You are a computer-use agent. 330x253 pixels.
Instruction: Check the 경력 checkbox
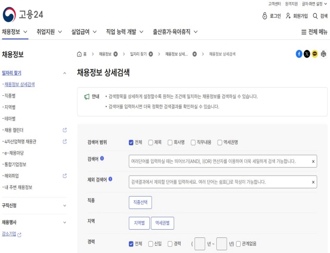(170, 244)
